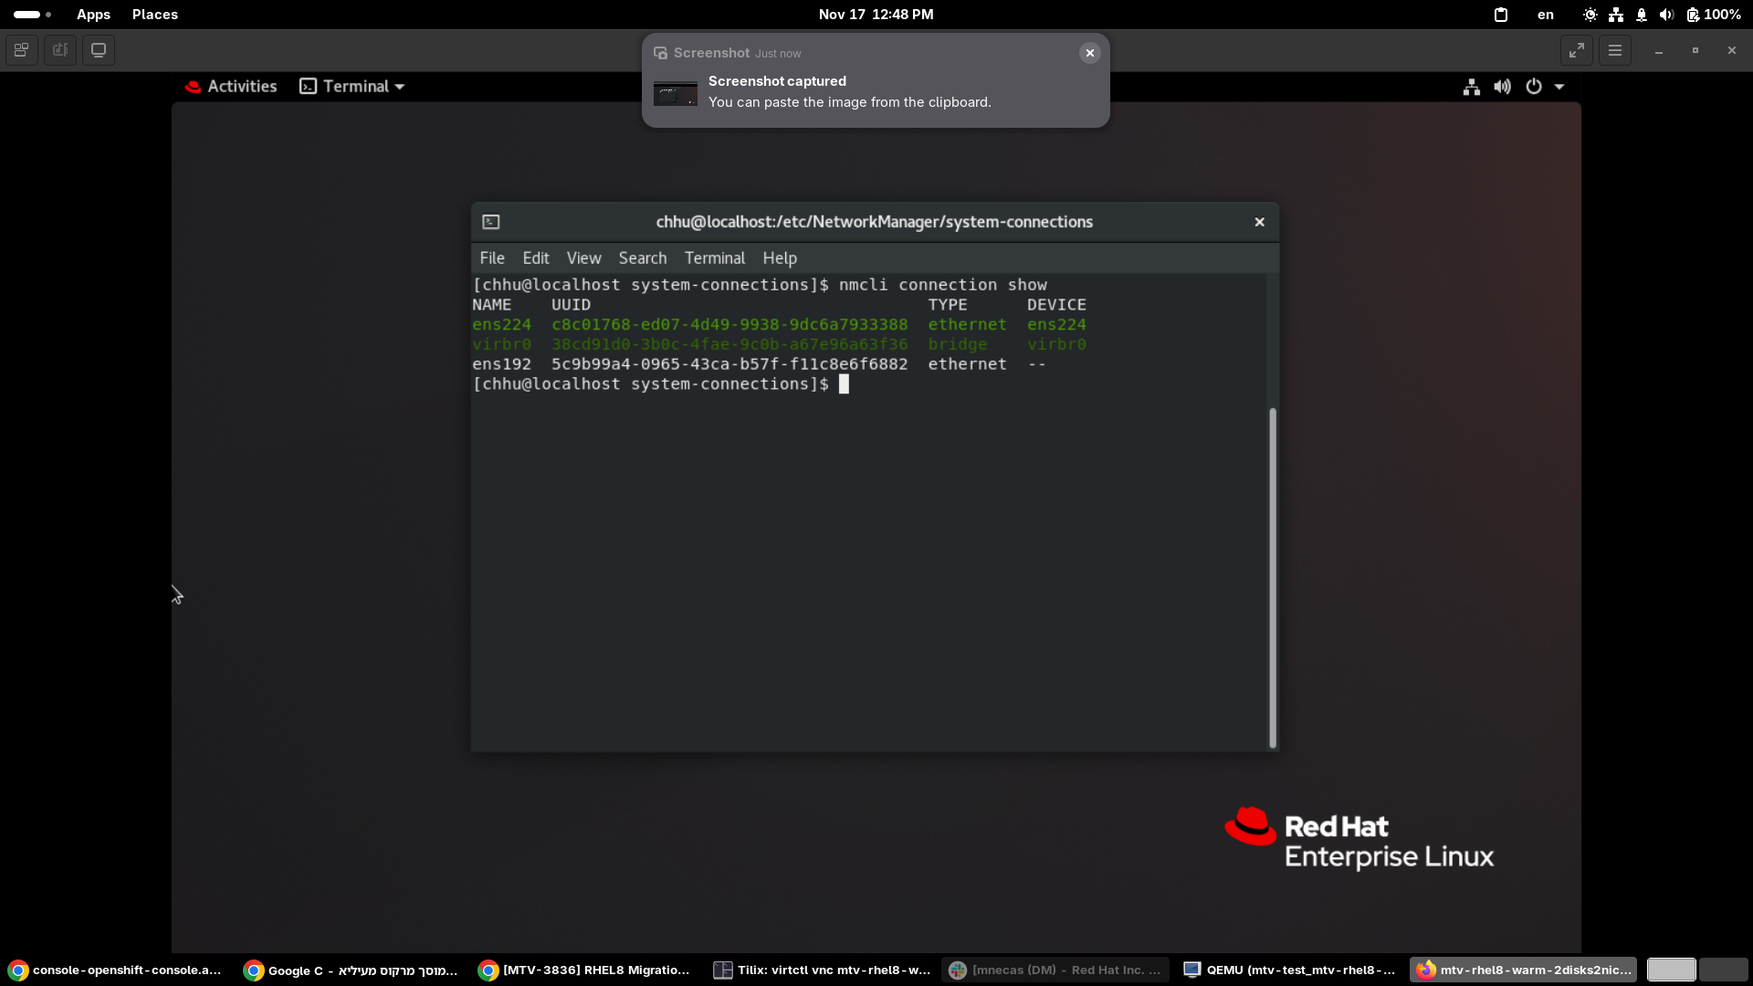Dismiss the Screenshot captured notification
1753x986 pixels.
tap(1089, 53)
